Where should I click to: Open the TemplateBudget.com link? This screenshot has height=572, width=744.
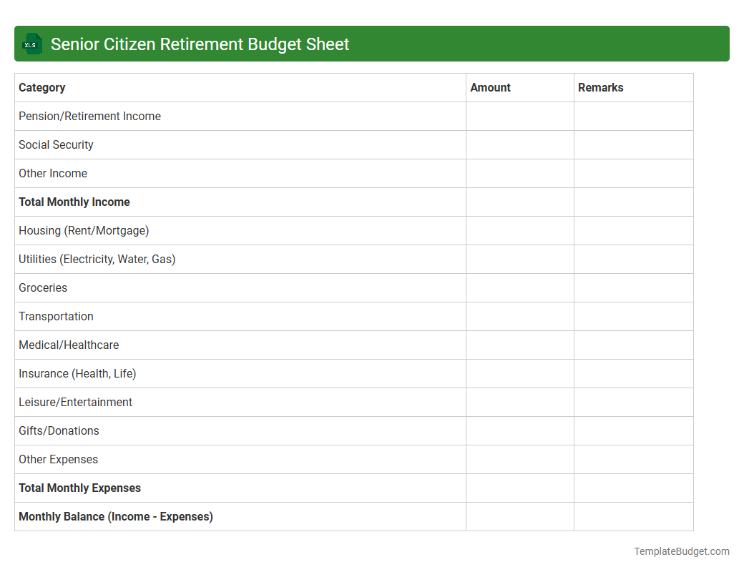pyautogui.click(x=681, y=551)
